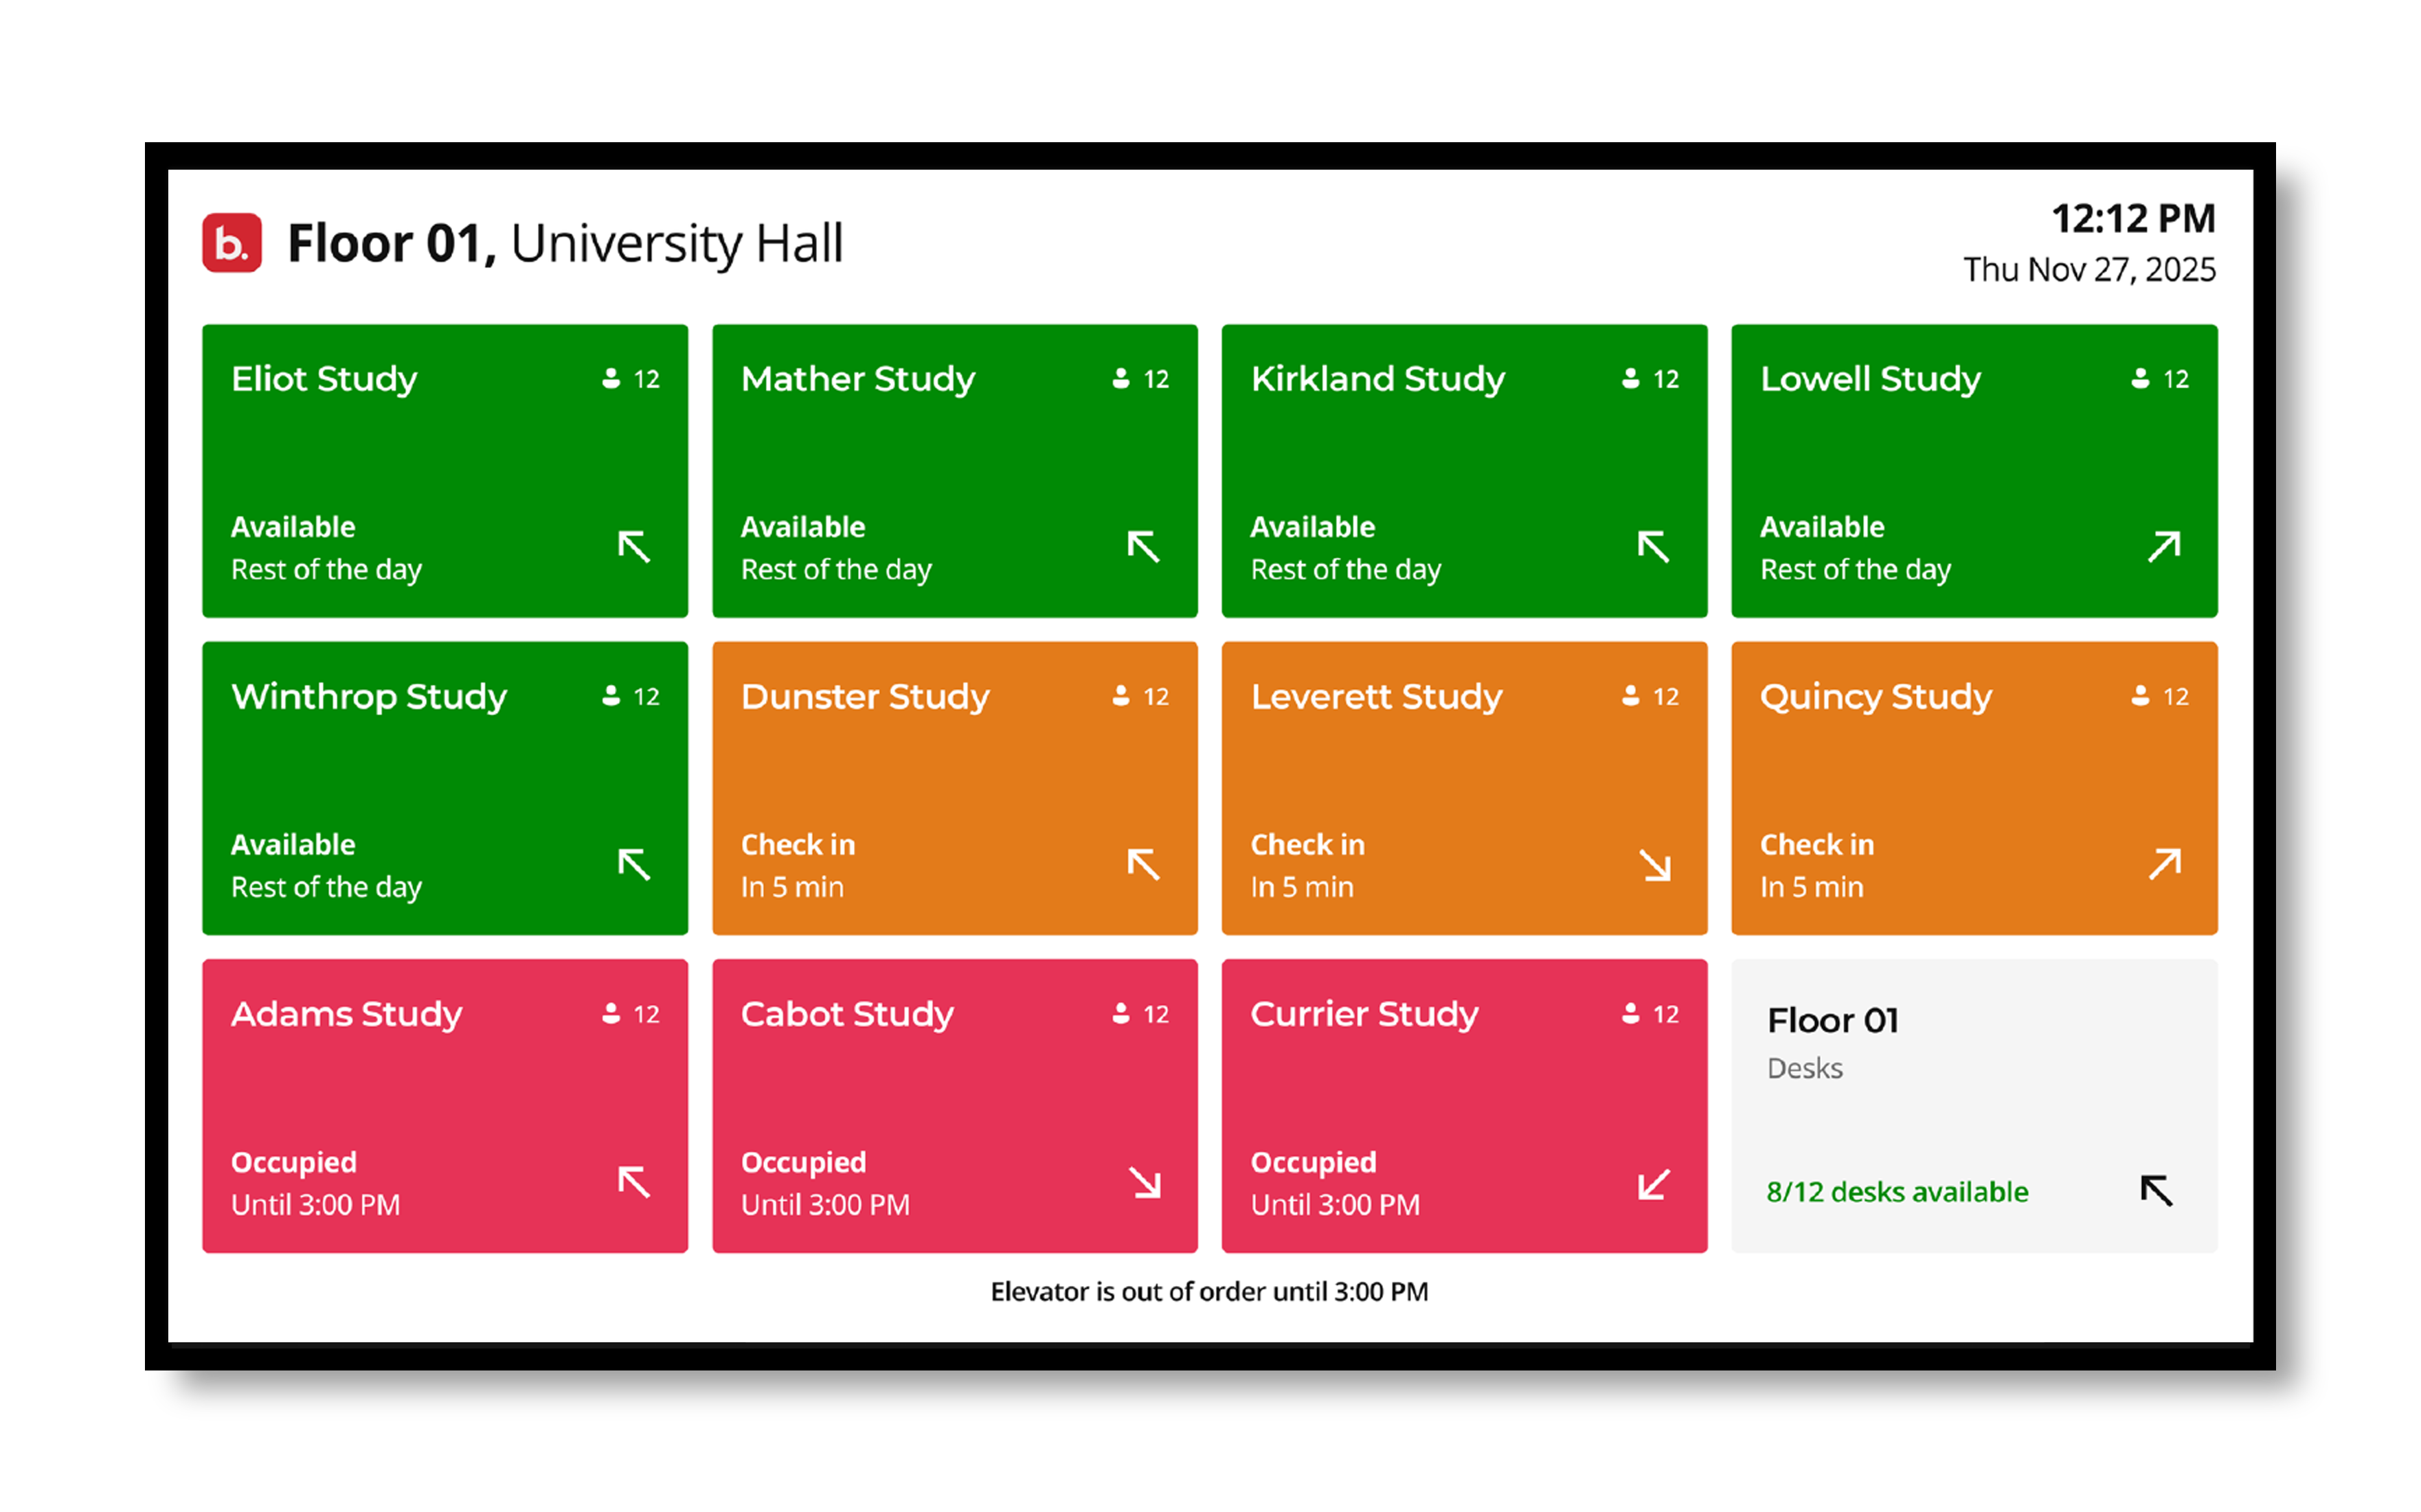Image resolution: width=2421 pixels, height=1512 pixels.
Task: Click the direction arrow on Kirkland Study card
Action: click(x=1653, y=547)
